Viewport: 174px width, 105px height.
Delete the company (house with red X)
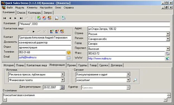(44, 18)
